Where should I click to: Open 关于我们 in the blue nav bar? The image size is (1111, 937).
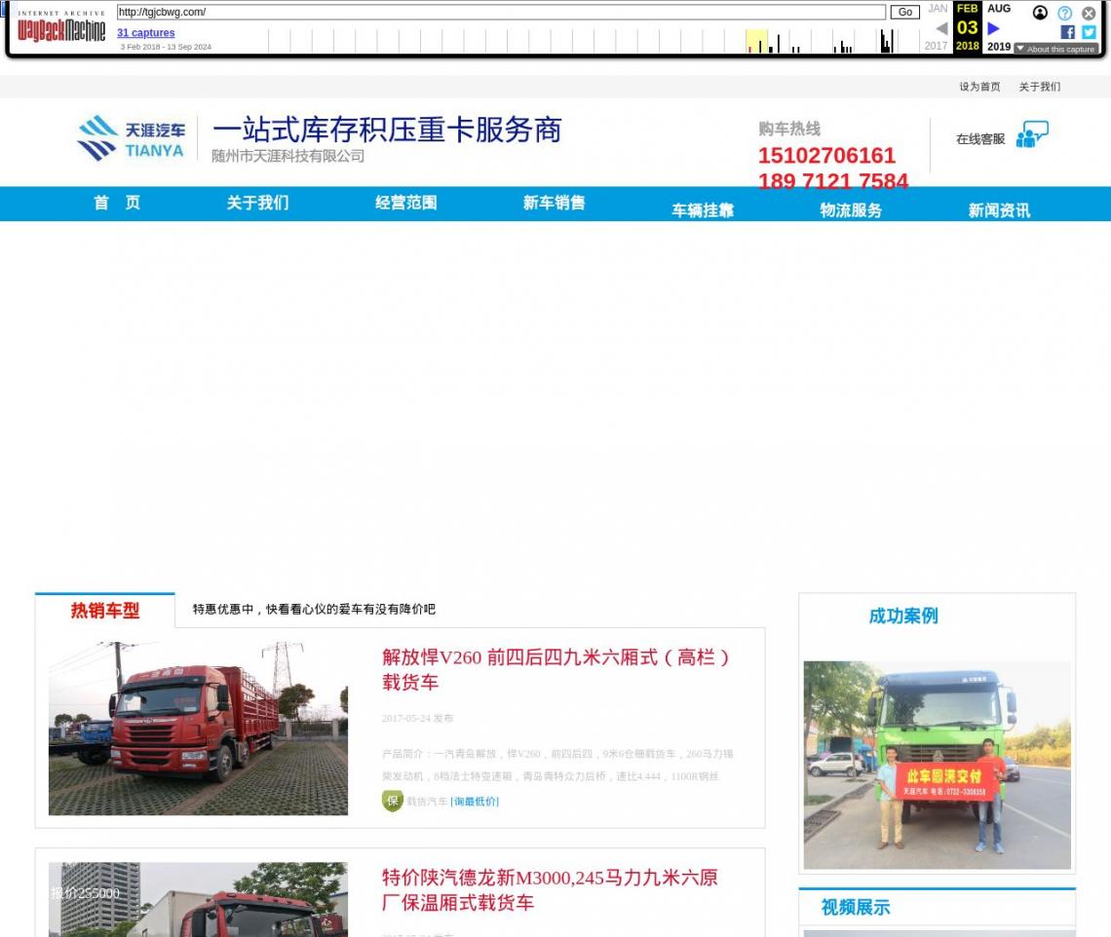point(257,203)
